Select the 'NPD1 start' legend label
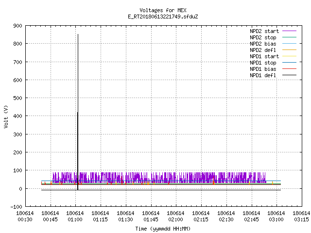This screenshot has width=311, height=233. pos(264,56)
